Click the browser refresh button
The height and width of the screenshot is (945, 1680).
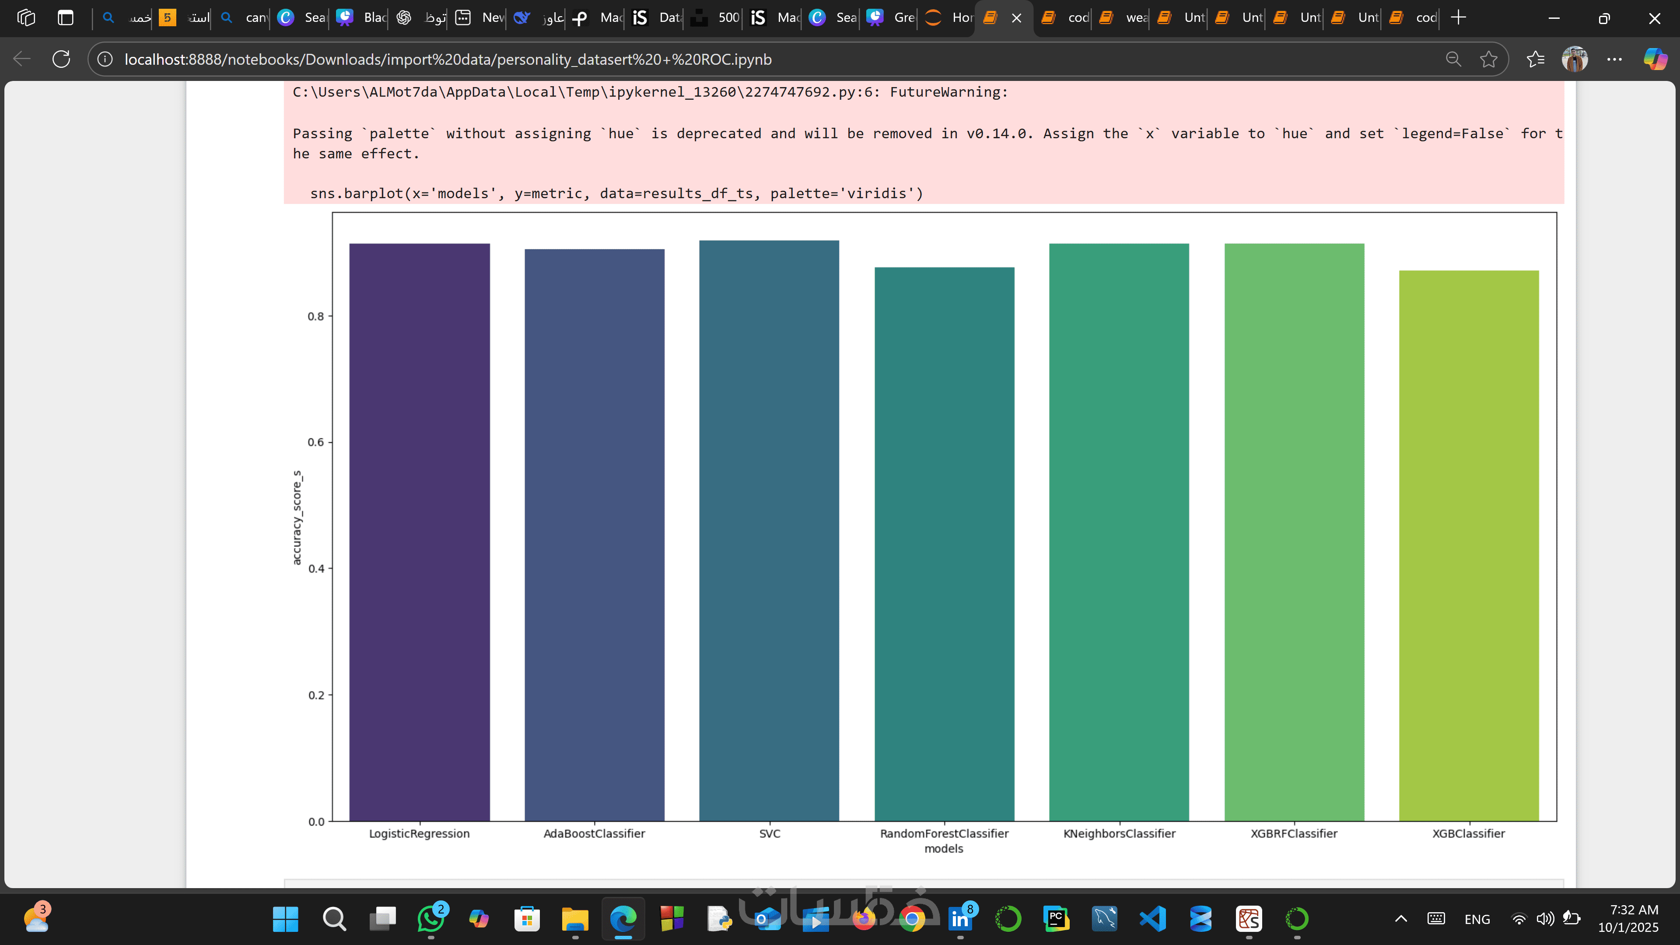(61, 59)
